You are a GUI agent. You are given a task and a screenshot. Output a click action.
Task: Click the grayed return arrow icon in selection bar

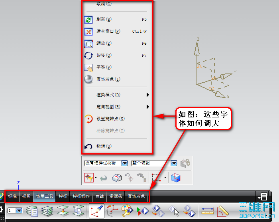(x=104, y=178)
